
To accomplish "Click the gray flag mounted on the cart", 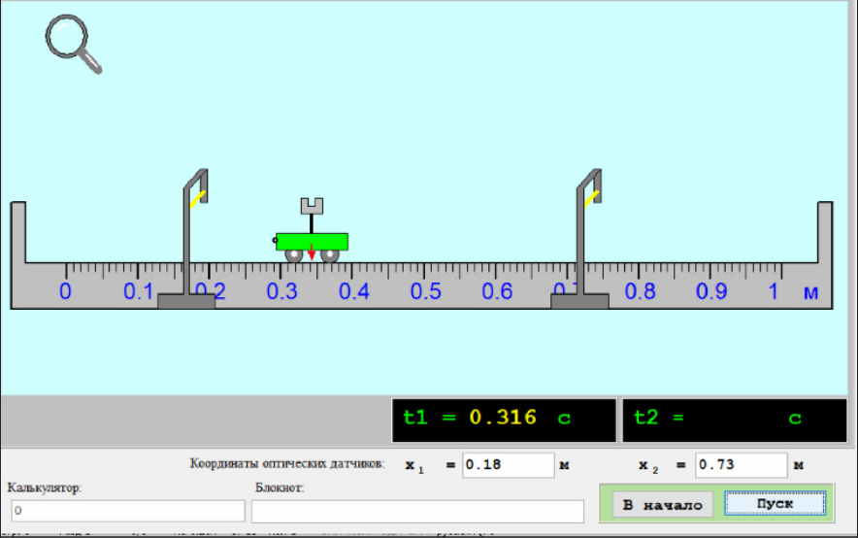I will pos(312,206).
